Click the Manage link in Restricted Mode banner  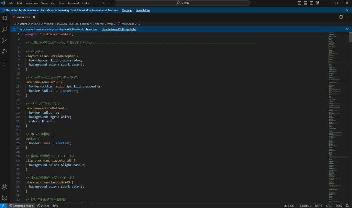click(x=126, y=10)
